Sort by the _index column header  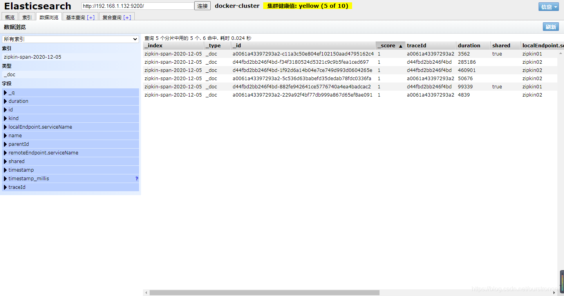(x=174, y=46)
